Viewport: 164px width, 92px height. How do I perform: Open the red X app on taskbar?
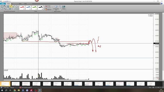point(31,90)
